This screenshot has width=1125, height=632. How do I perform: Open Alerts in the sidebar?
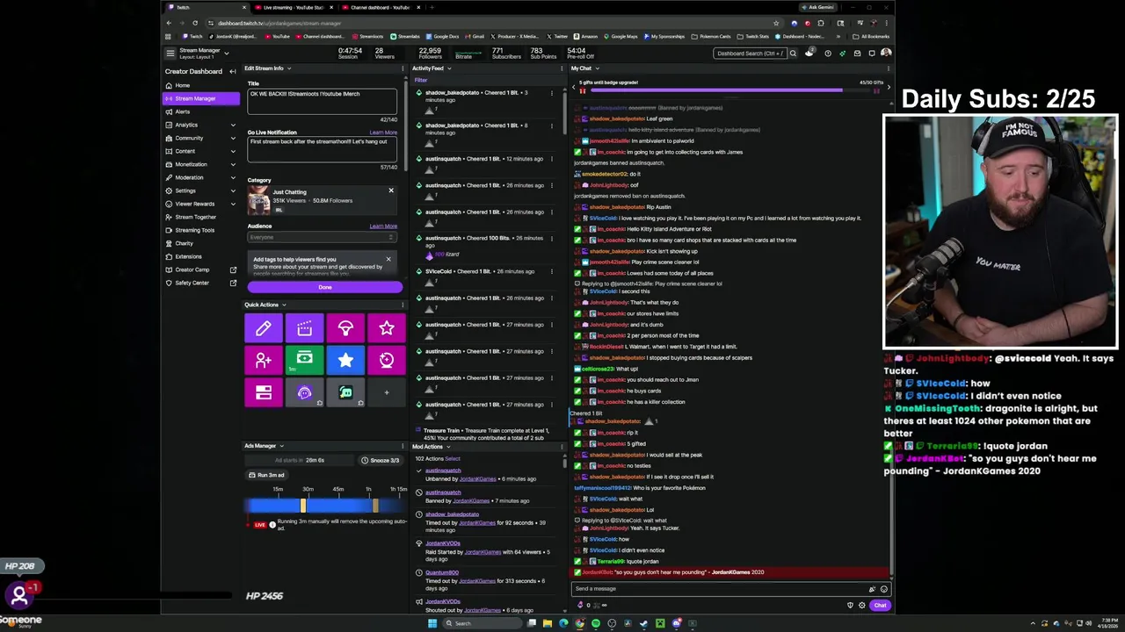[200, 111]
